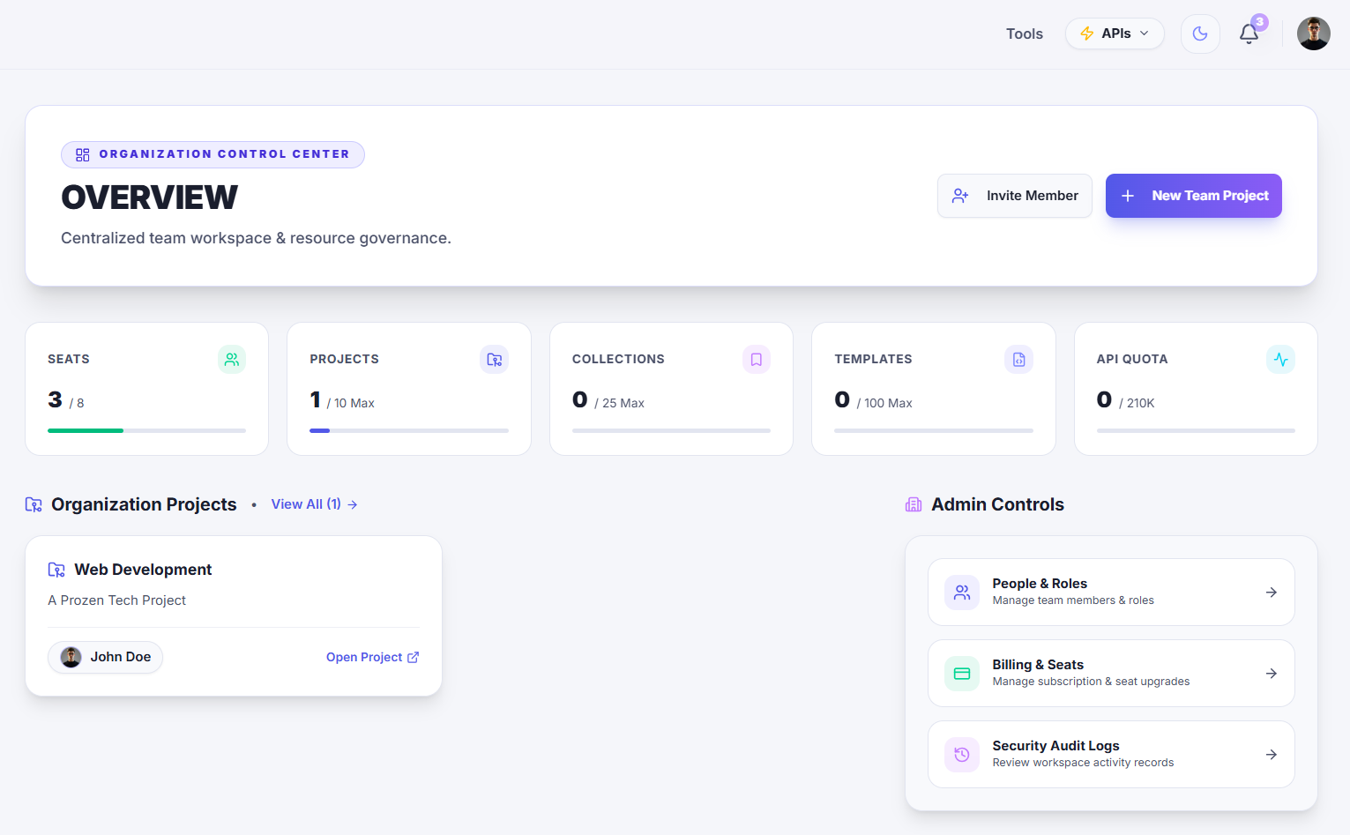Click the external-link icon beside Open Project
The width and height of the screenshot is (1350, 835).
[x=413, y=657]
